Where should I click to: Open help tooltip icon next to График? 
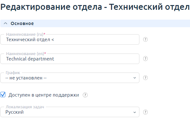[x=145, y=78]
